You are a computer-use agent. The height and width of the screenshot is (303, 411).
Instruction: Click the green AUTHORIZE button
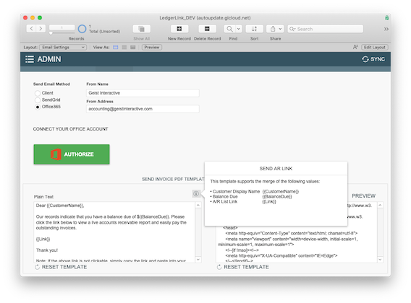tap(72, 154)
